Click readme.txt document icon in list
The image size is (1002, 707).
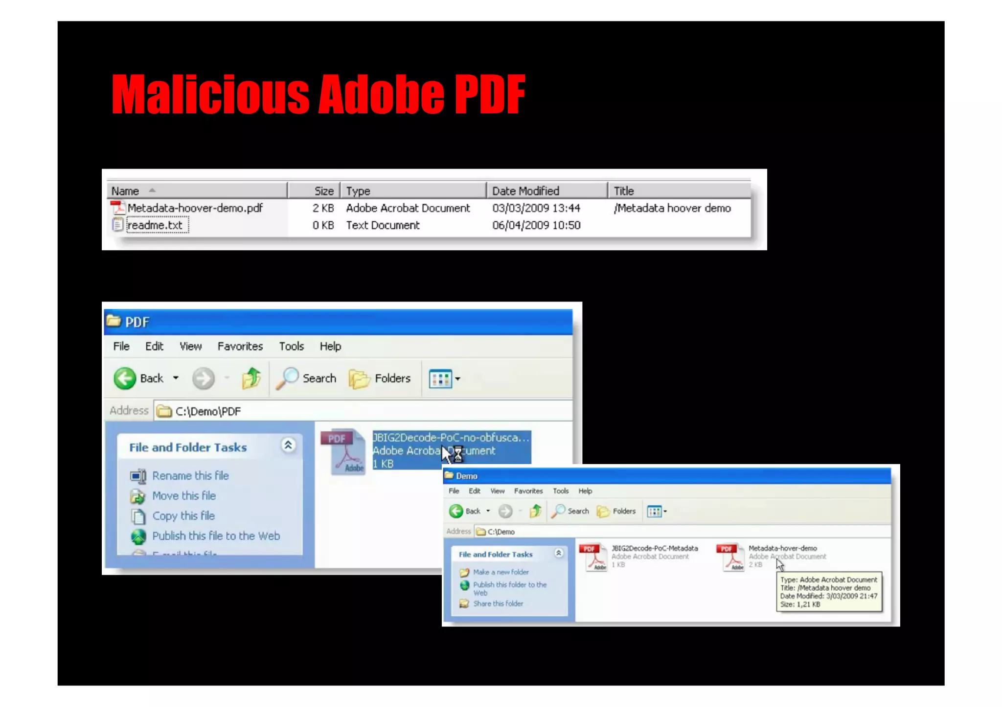tap(117, 225)
